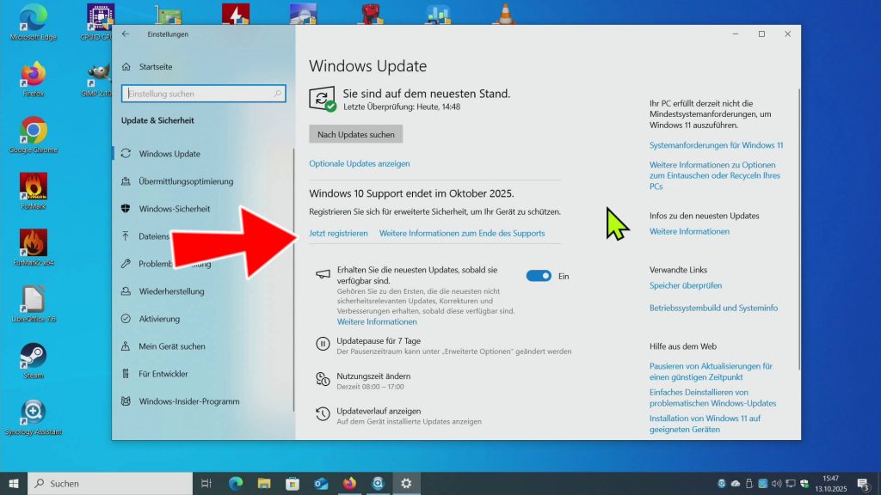
Task: Click the Updatepause für 7 Tage icon
Action: (x=323, y=344)
